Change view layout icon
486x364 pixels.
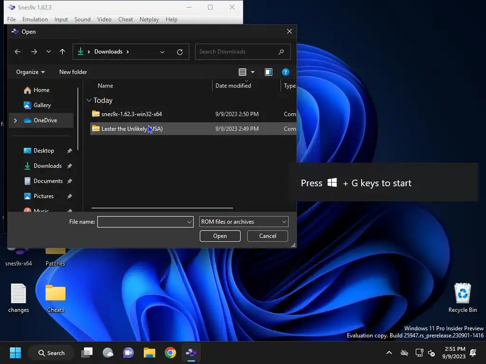tap(243, 72)
